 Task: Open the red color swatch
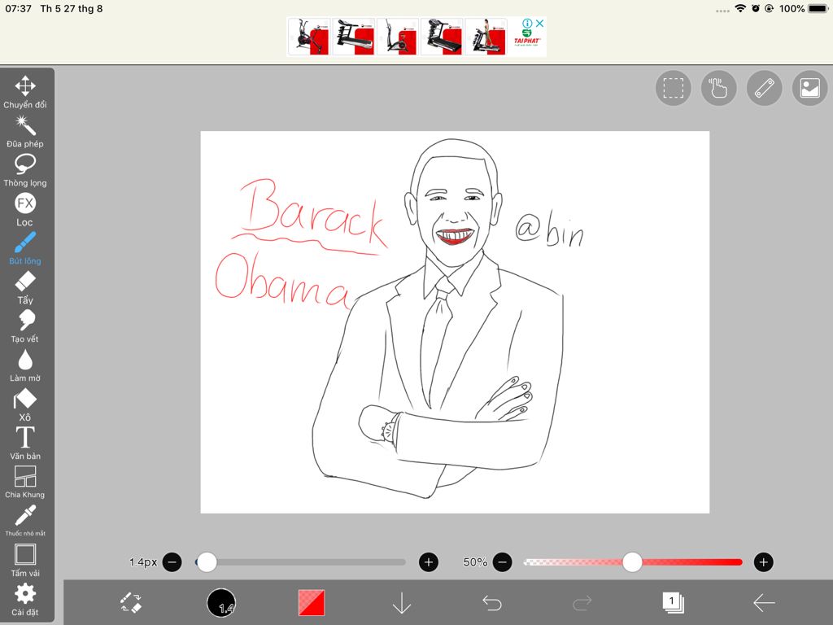pos(312,603)
